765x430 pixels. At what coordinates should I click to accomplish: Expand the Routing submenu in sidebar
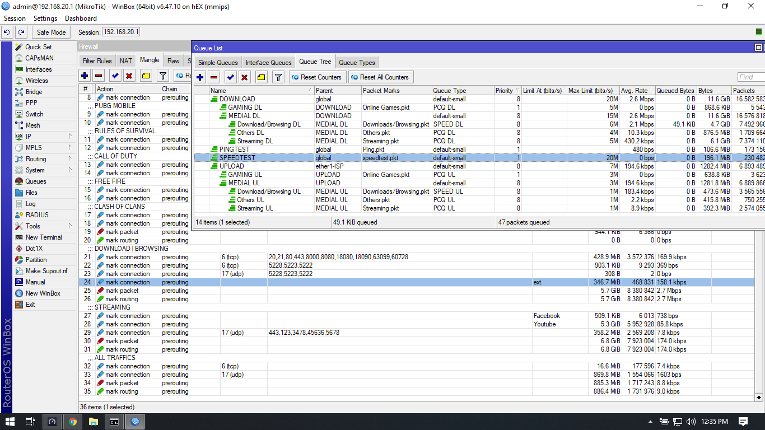coord(70,159)
